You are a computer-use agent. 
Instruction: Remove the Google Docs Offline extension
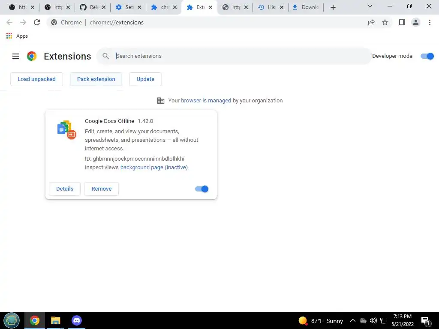[101, 189]
